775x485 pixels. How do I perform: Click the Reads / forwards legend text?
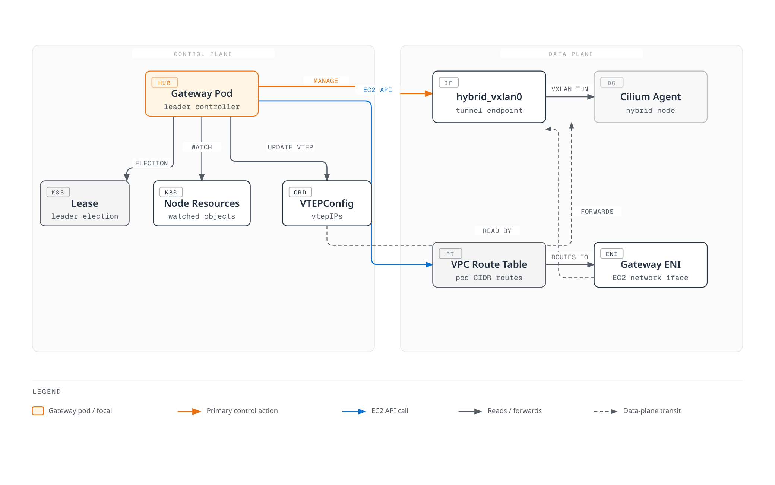(515, 411)
